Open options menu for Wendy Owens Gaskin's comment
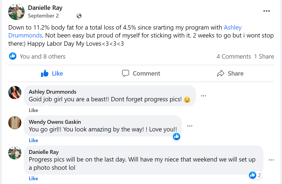 click(190, 126)
